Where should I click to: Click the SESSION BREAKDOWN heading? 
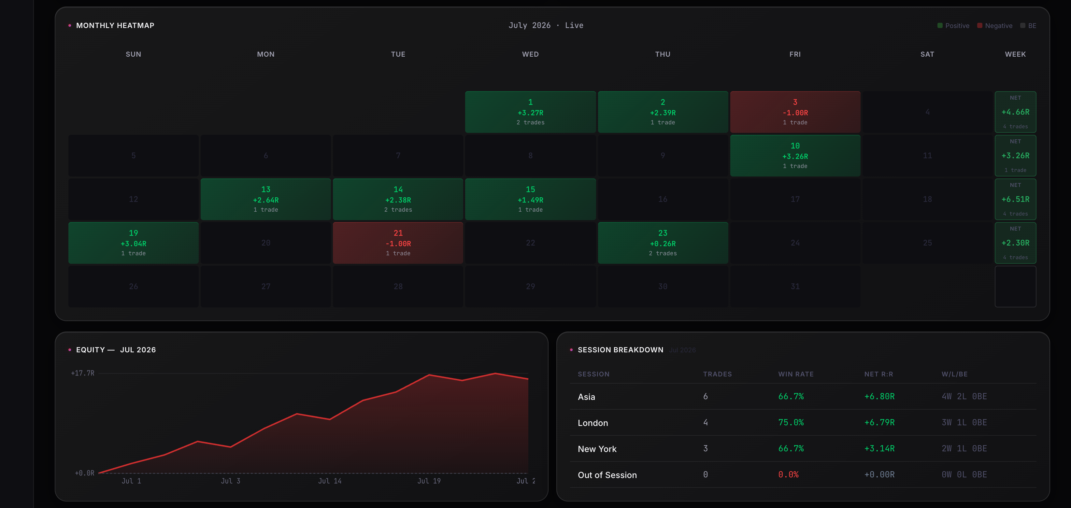click(620, 350)
